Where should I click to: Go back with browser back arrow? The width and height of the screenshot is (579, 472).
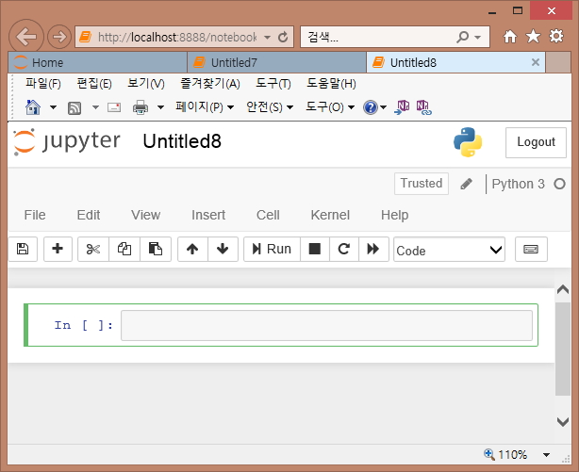pyautogui.click(x=26, y=37)
